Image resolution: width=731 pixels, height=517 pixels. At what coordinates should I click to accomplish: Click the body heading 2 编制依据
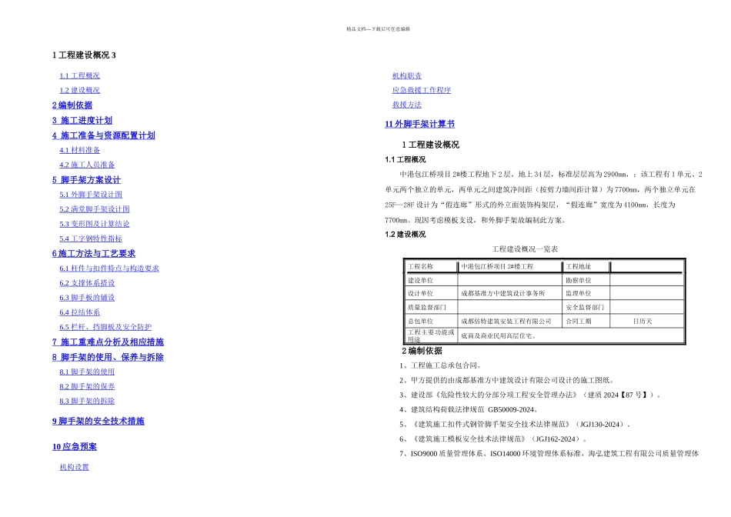click(422, 351)
